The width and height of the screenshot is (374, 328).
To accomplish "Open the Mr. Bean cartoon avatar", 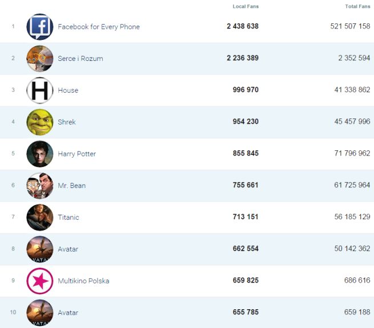I will point(39,186).
